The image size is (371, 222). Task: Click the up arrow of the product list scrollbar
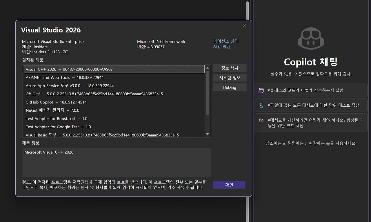[207, 68]
